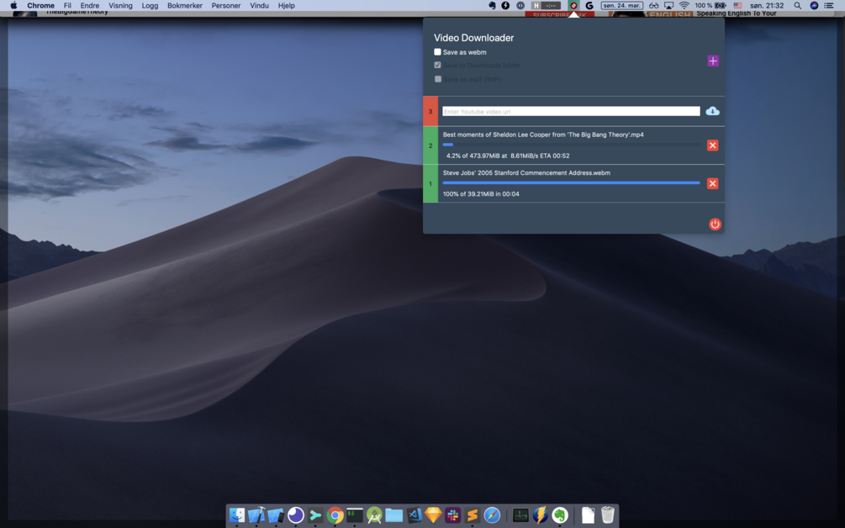Toggle the Save to Downloads folder checkbox
The height and width of the screenshot is (528, 845).
coord(437,66)
